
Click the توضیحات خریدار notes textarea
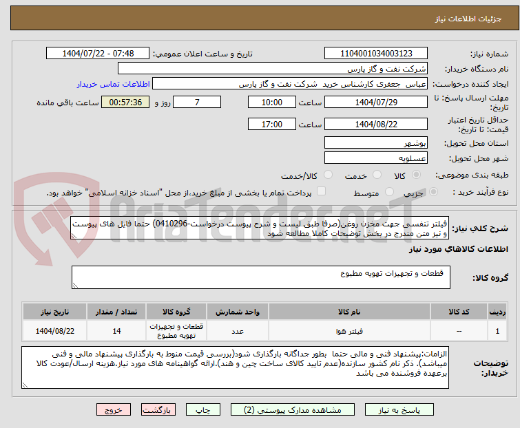click(x=235, y=367)
